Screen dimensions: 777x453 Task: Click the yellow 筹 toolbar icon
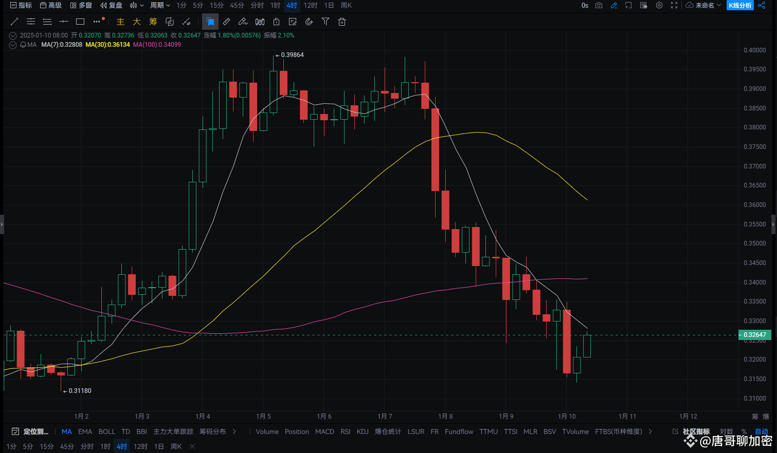point(153,22)
